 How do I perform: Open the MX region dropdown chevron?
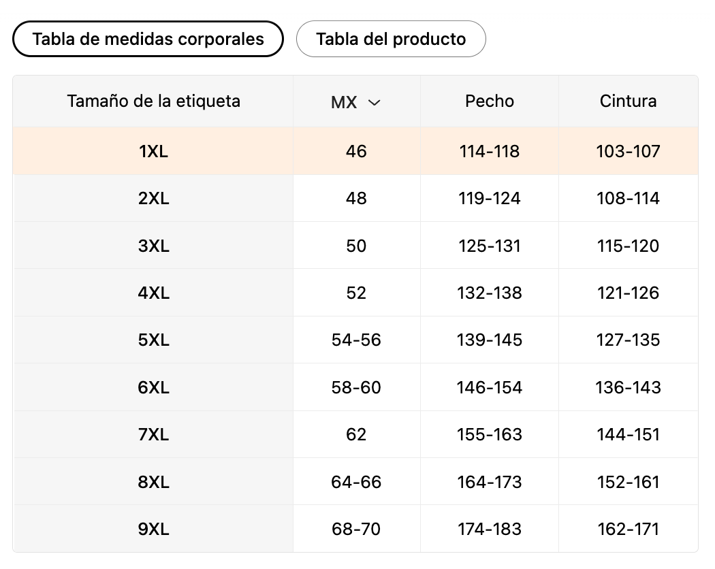374,103
